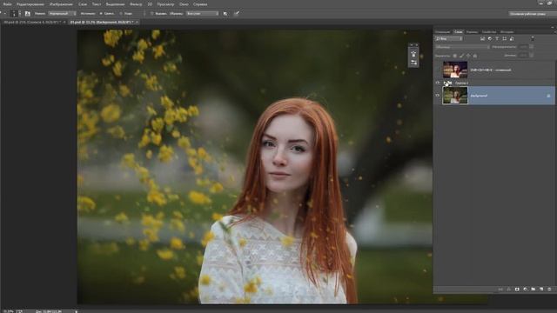The height and width of the screenshot is (313, 557).
Task: Click the bottom icon in floating mini panel
Action: click(x=413, y=63)
